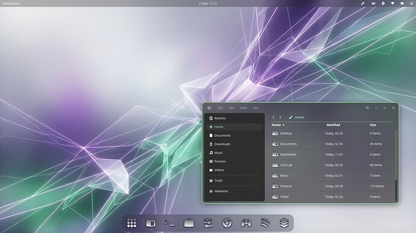Image resolution: width=416 pixels, height=233 pixels.
Task: Open the Spotify-style music app in dock
Action: [x=265, y=223]
